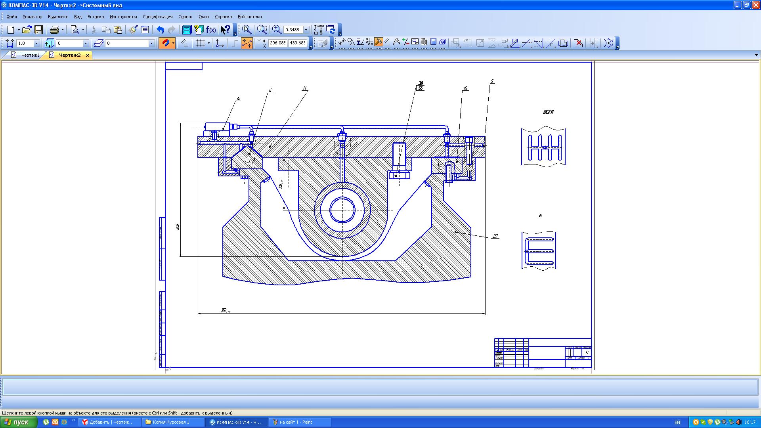Open the Инструменты menu

123,17
